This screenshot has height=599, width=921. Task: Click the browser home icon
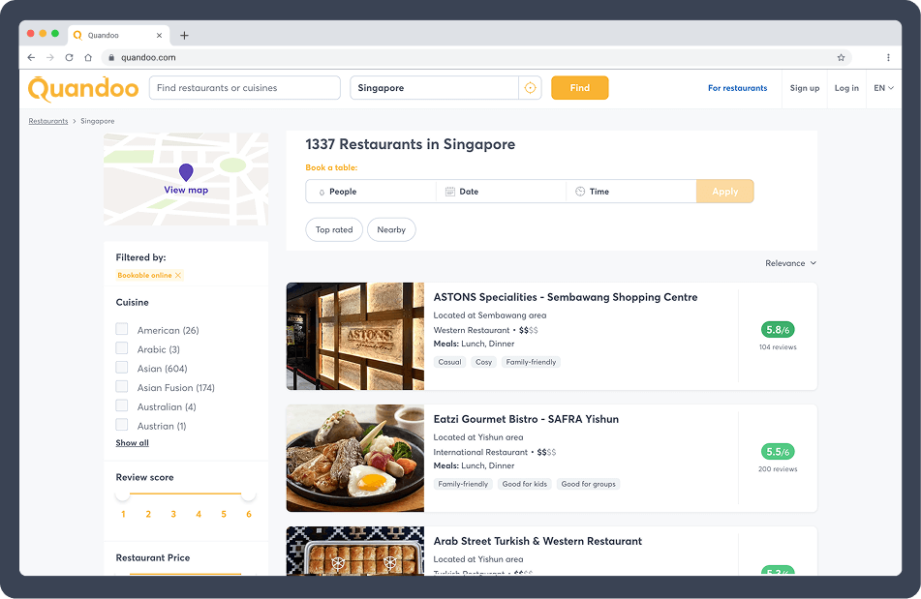88,58
